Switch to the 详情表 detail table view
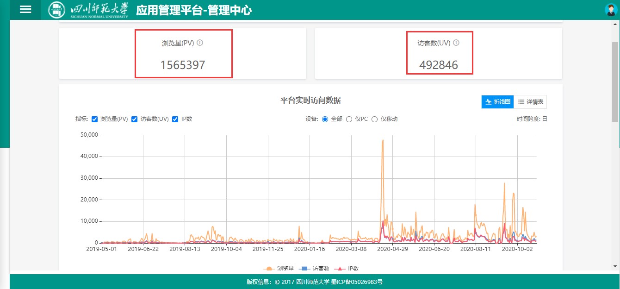This screenshot has height=289, width=620. pyautogui.click(x=530, y=102)
